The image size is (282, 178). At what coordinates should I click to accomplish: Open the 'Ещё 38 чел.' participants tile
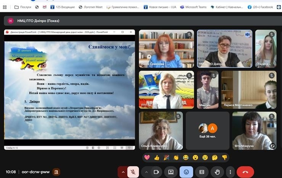coord(208,130)
